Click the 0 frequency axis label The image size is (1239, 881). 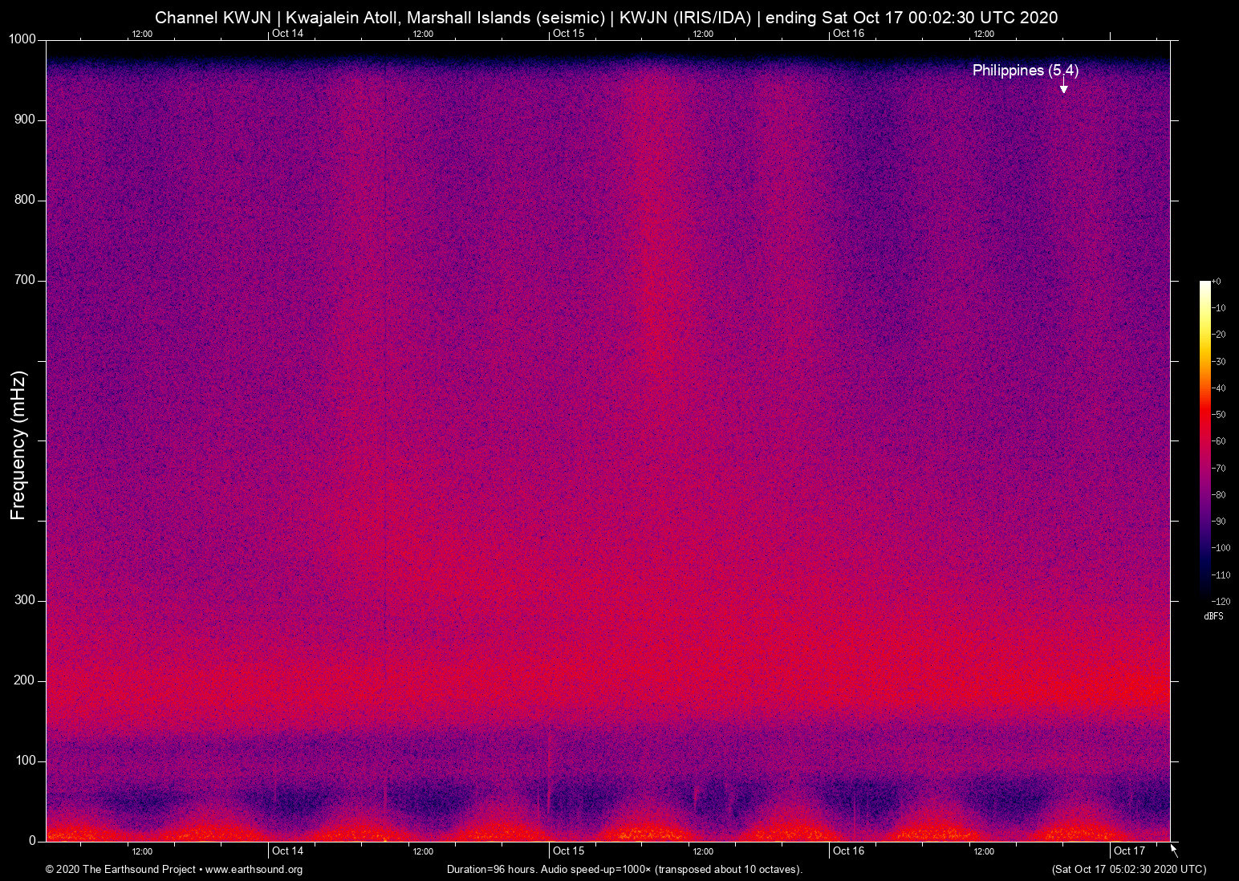[x=32, y=841]
